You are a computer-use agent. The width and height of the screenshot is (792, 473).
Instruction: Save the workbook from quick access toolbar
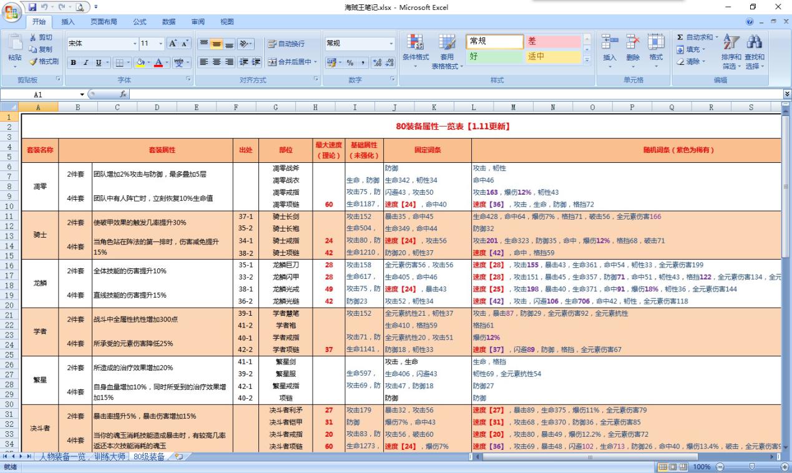pyautogui.click(x=33, y=7)
